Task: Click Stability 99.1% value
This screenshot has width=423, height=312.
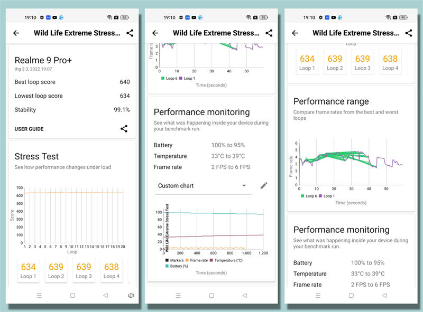Action: point(122,110)
